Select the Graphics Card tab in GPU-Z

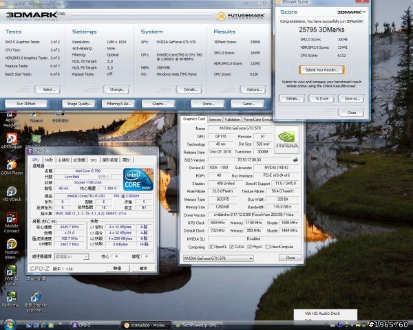(x=194, y=119)
